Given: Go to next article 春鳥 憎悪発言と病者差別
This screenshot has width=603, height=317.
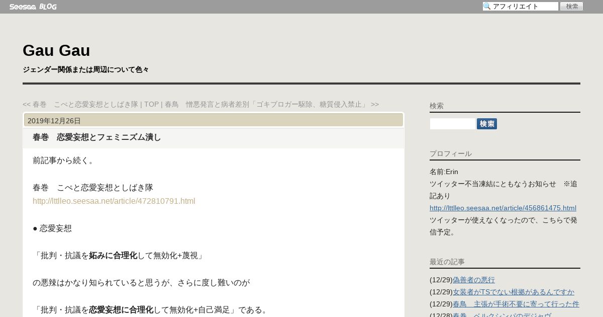Looking at the screenshot, I should pyautogui.click(x=272, y=104).
